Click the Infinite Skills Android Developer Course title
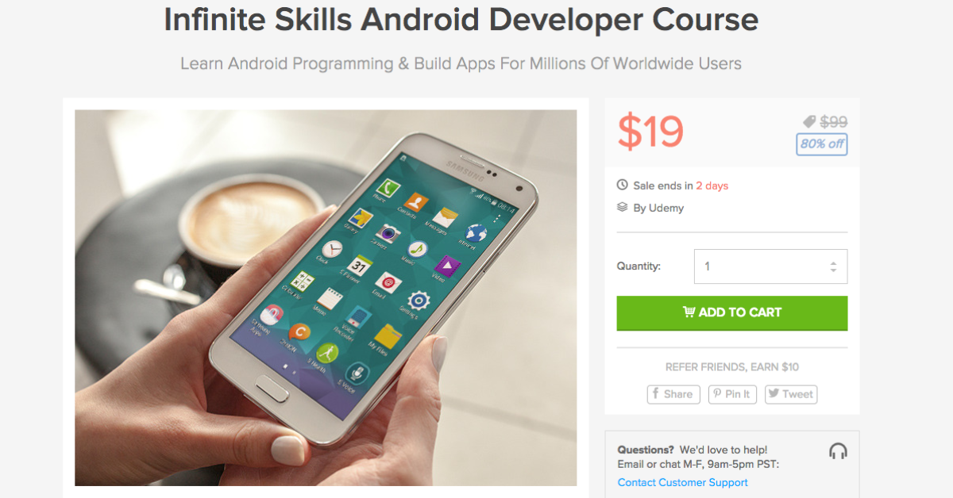This screenshot has width=953, height=498. 461,20
